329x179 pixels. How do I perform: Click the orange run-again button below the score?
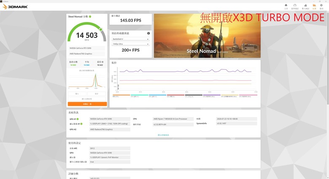coord(87,104)
